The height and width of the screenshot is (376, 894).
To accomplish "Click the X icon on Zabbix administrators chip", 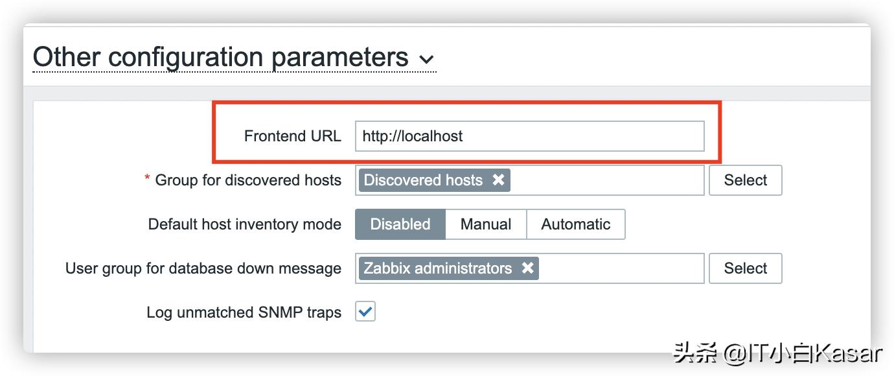I will coord(528,268).
